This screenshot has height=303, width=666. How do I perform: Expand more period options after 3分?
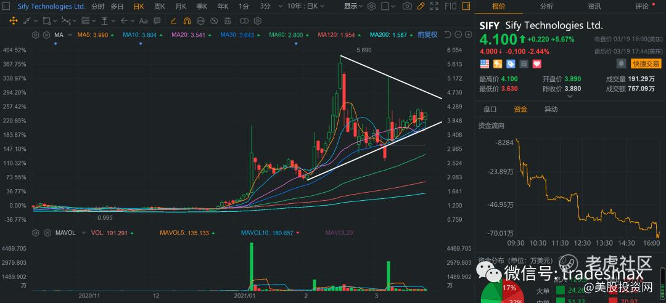279,6
